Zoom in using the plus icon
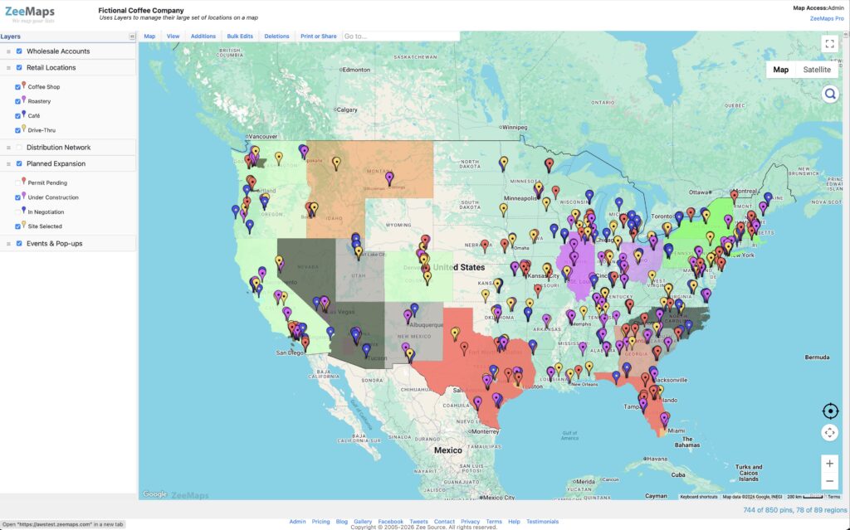The width and height of the screenshot is (850, 530). coord(829,463)
